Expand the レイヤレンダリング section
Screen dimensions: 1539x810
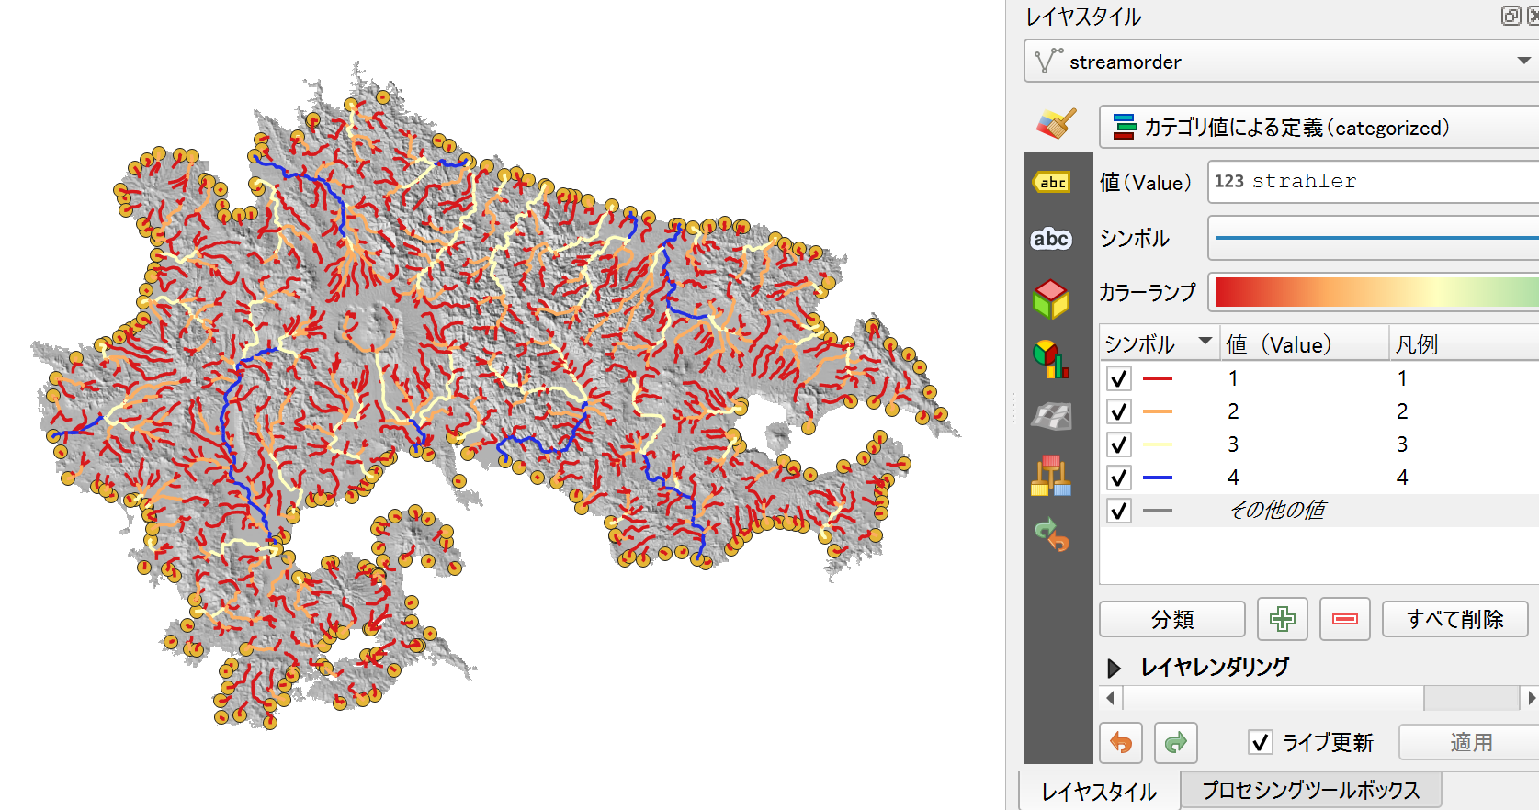1114,668
